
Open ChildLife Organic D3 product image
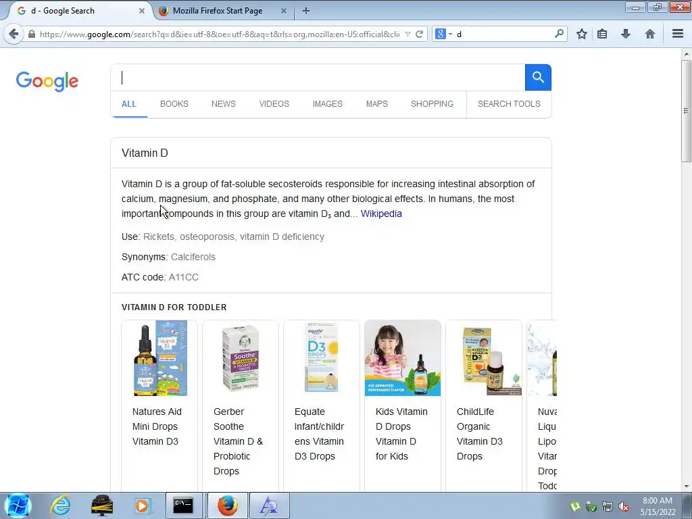pyautogui.click(x=484, y=358)
